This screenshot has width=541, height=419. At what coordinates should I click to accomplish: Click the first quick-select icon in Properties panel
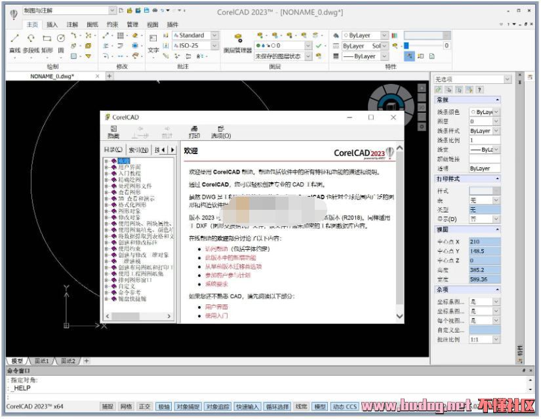coord(438,90)
